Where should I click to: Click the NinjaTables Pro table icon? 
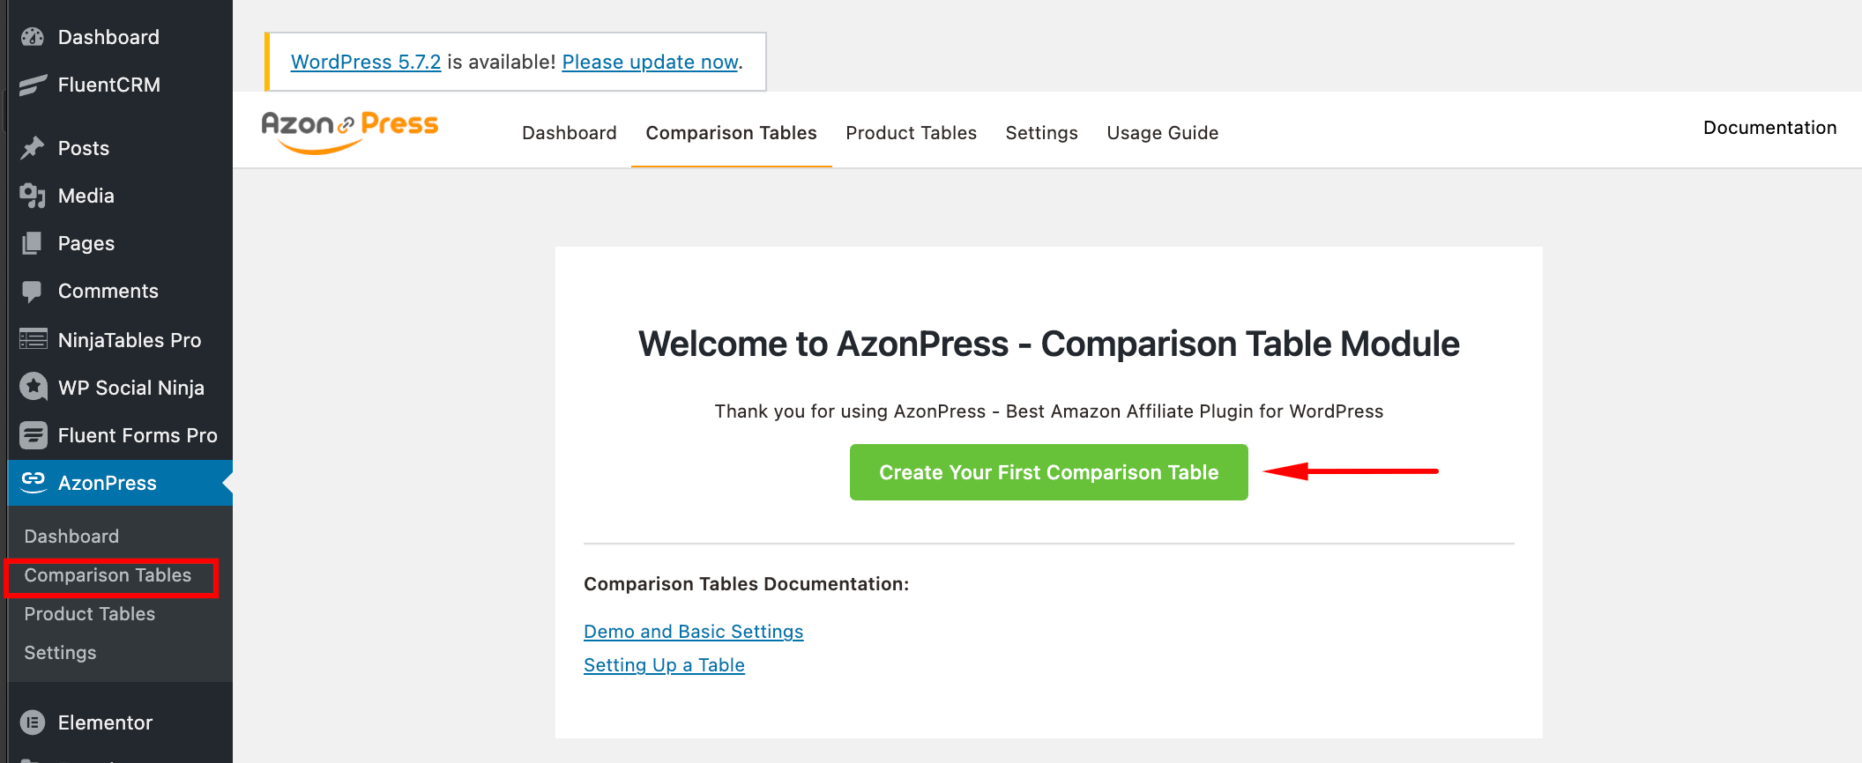tap(33, 339)
